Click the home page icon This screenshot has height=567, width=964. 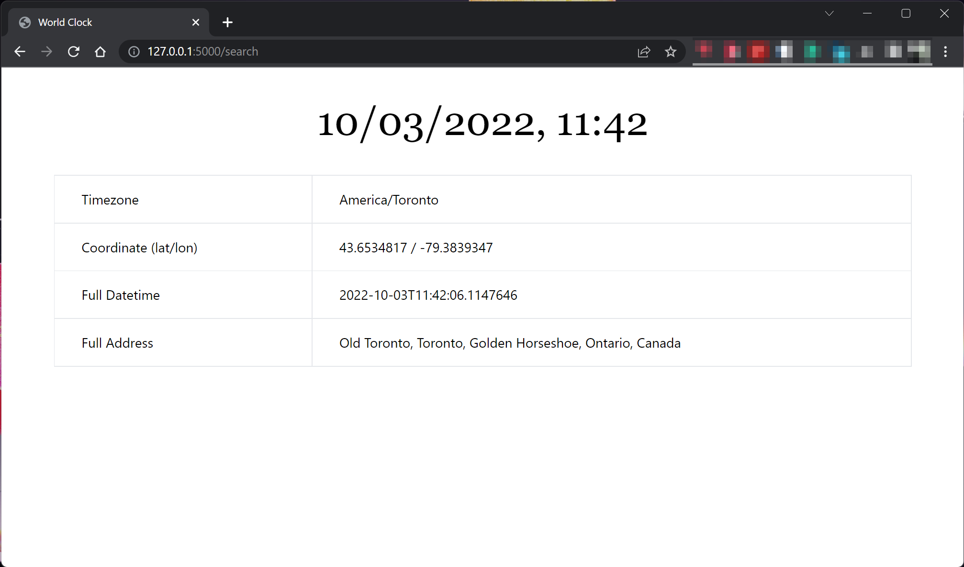coord(100,51)
